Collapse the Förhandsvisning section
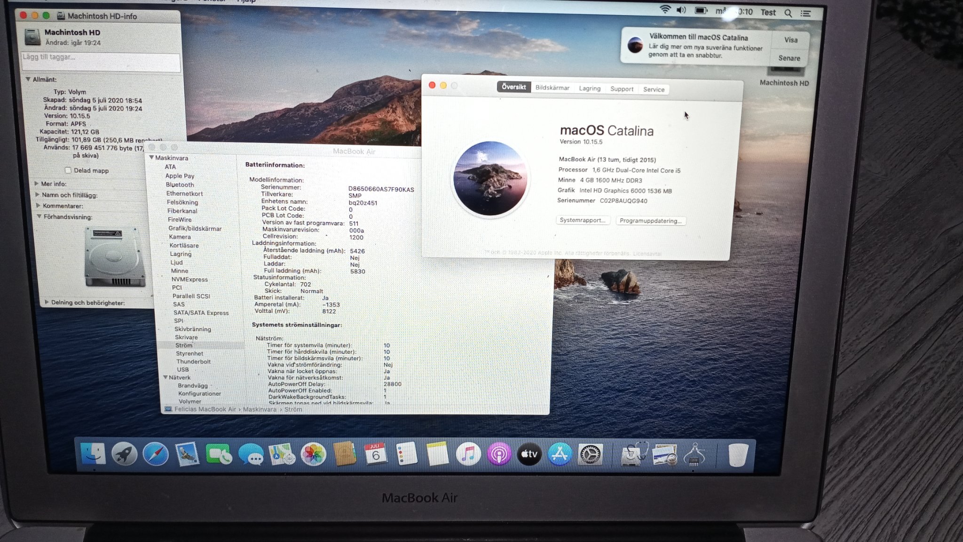963x542 pixels. point(39,216)
